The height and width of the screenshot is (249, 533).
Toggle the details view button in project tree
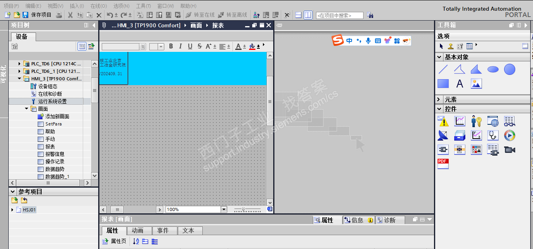click(82, 46)
